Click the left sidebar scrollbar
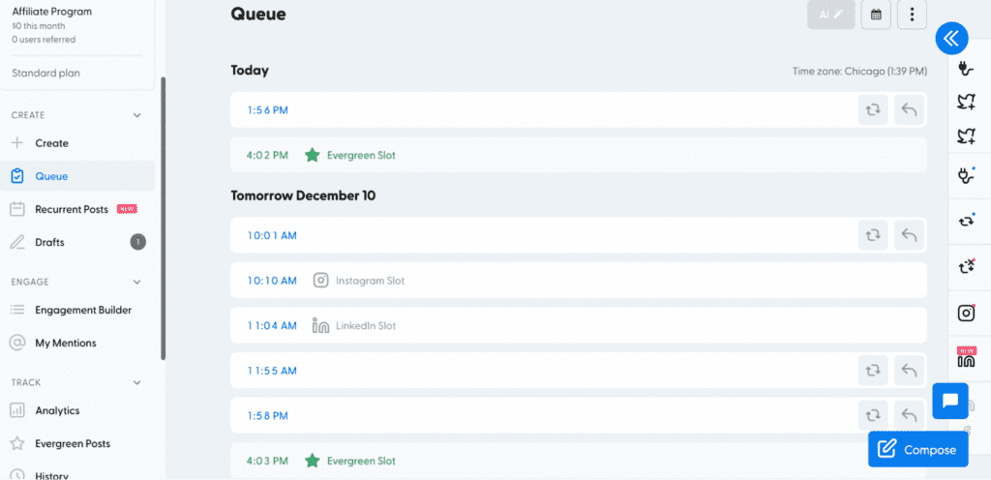The height and width of the screenshot is (480, 991). click(163, 219)
